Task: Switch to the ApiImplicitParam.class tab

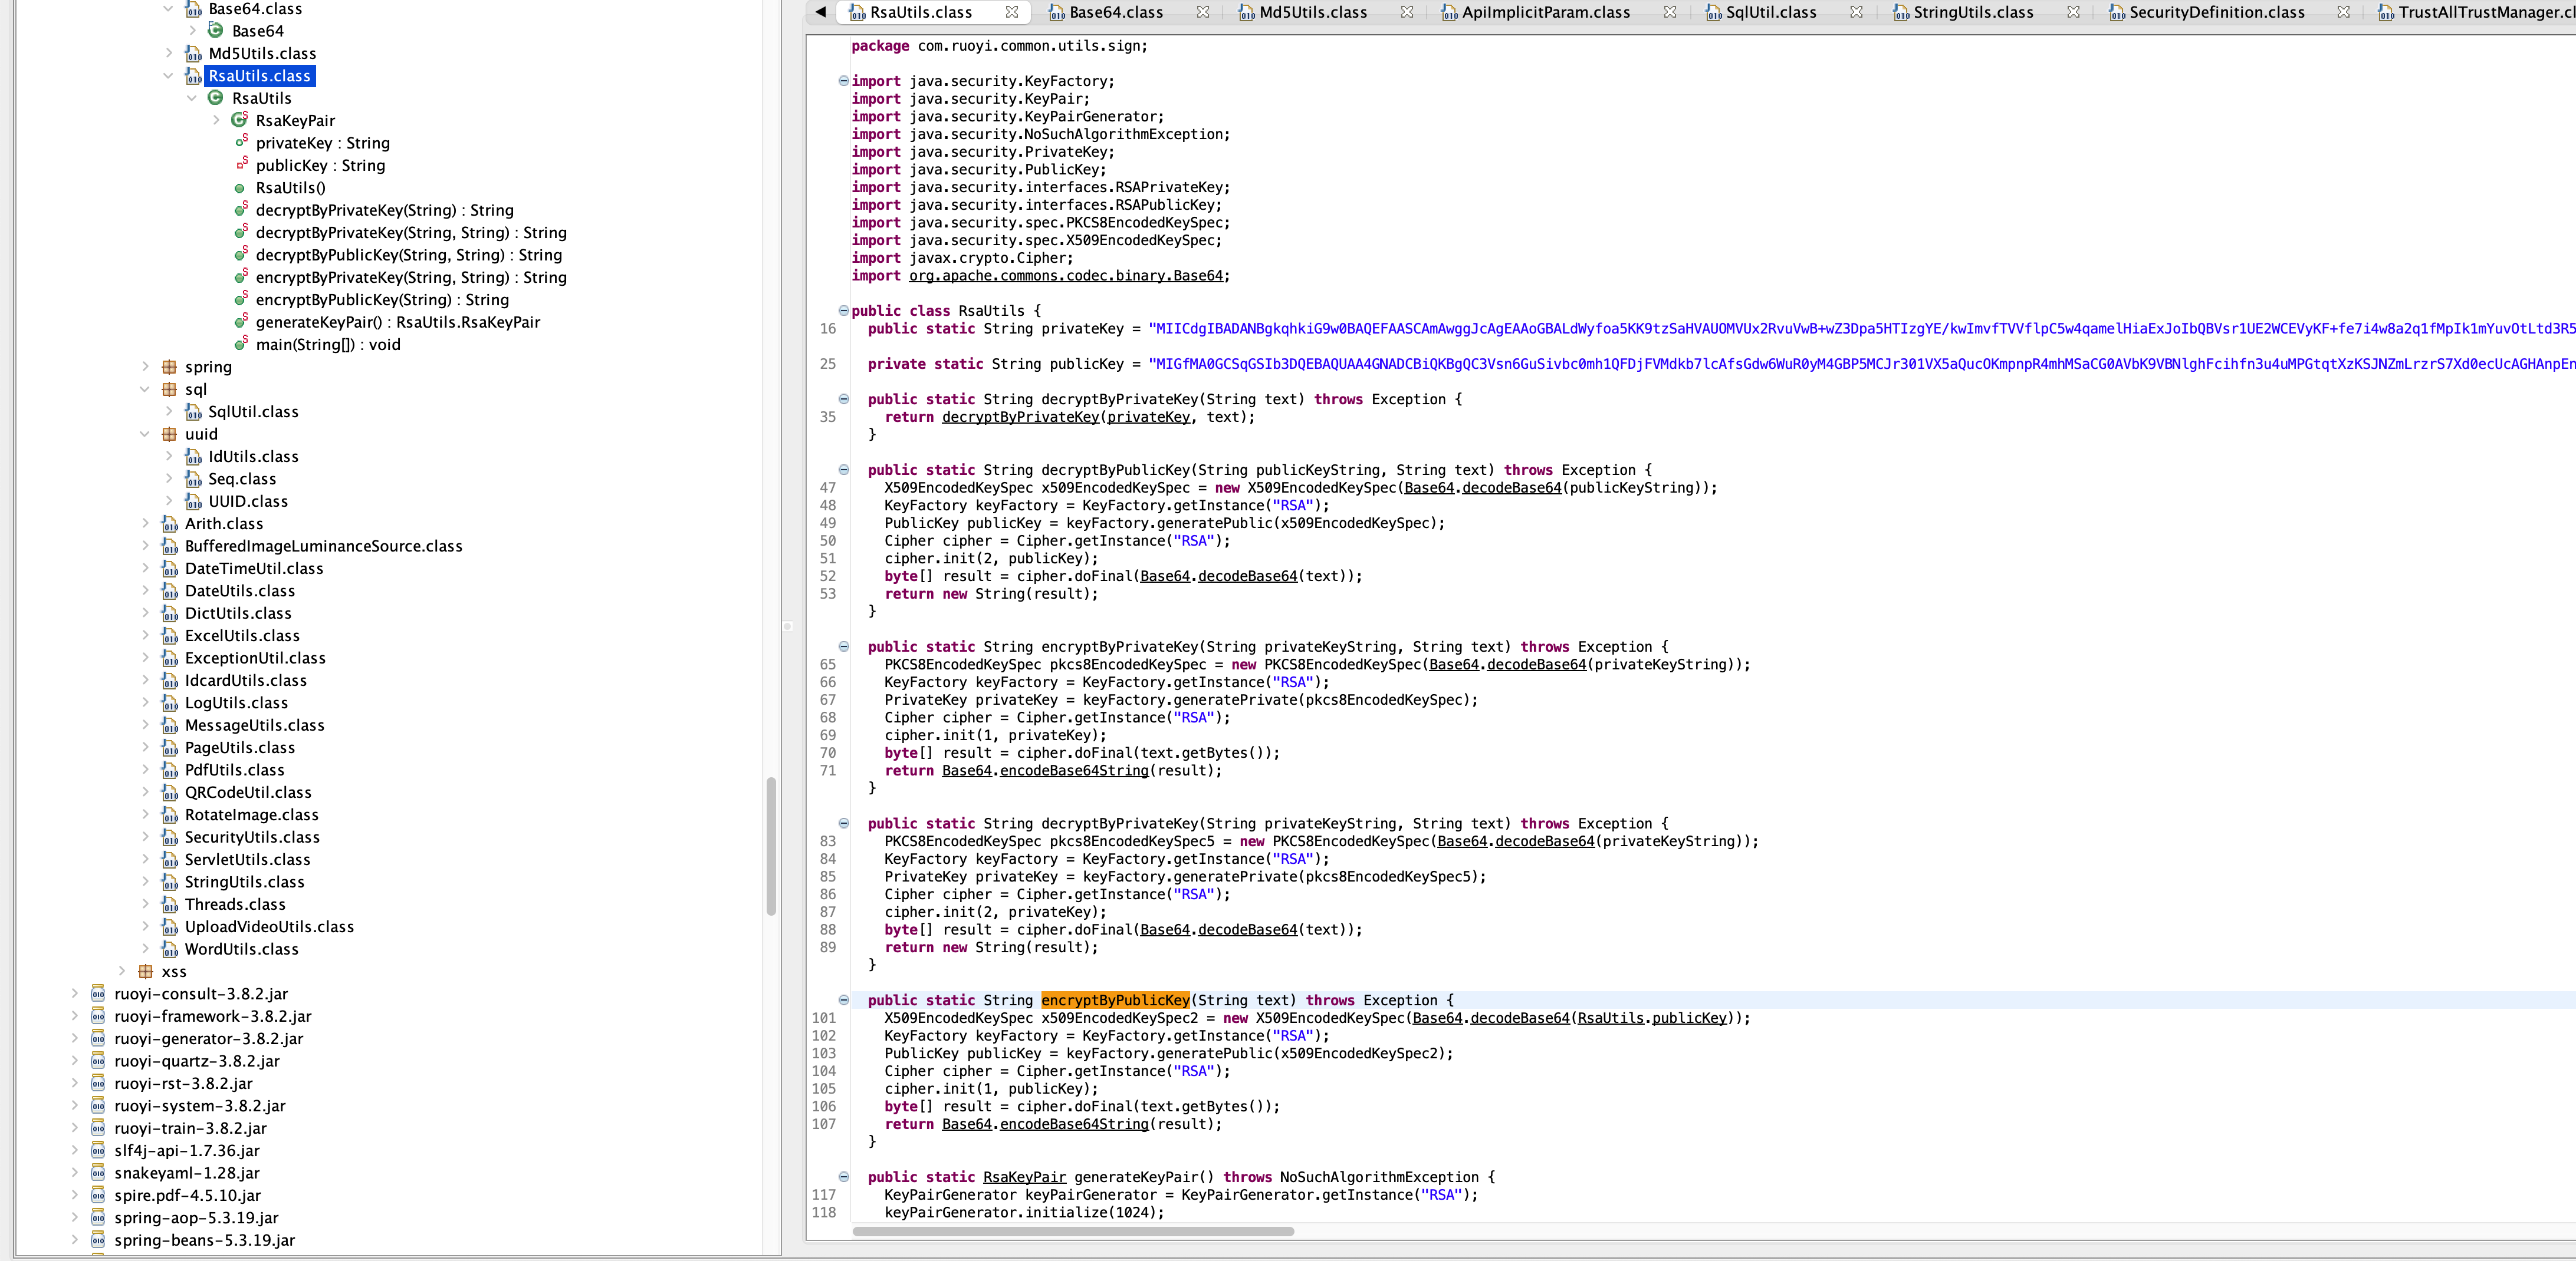Action: pyautogui.click(x=1545, y=12)
